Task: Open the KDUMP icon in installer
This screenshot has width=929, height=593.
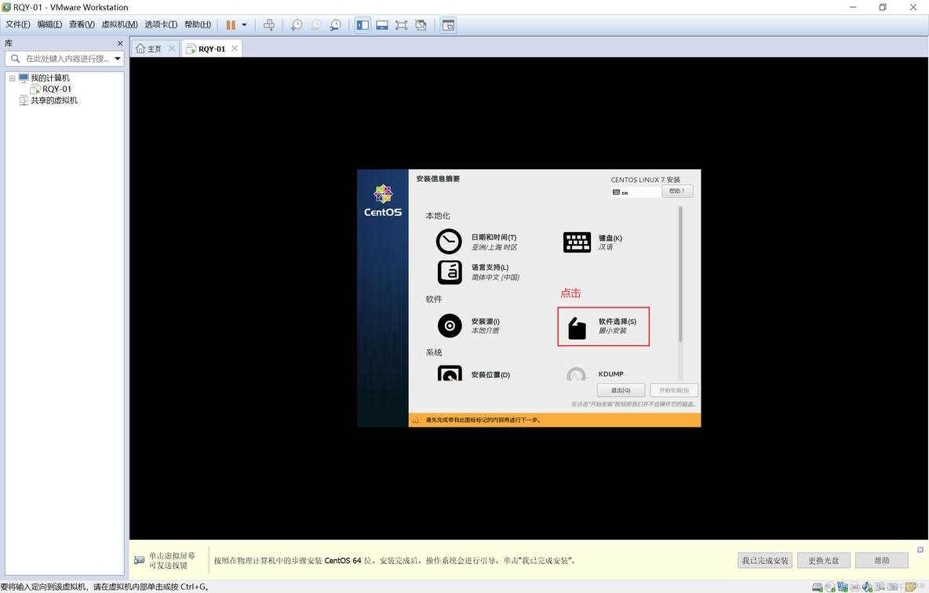Action: (x=577, y=374)
